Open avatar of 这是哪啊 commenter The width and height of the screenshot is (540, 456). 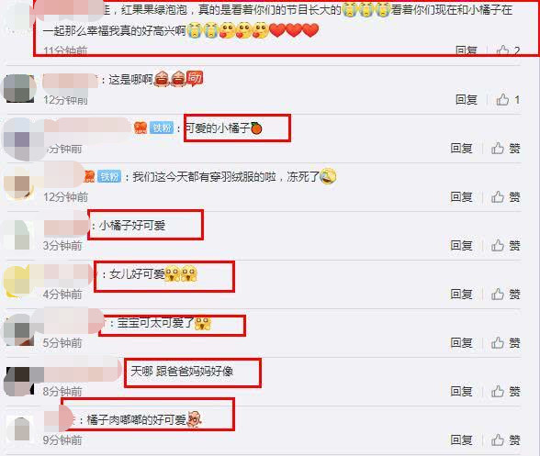tap(19, 88)
